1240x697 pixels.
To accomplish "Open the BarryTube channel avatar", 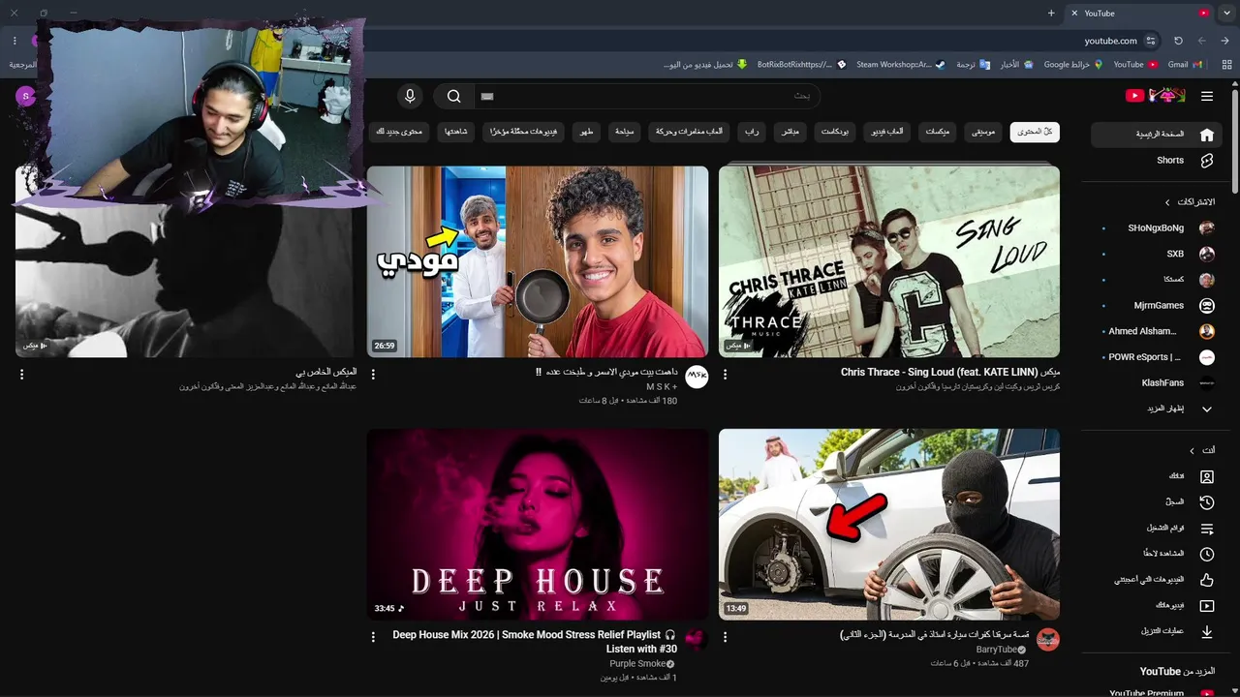I will [x=1048, y=640].
